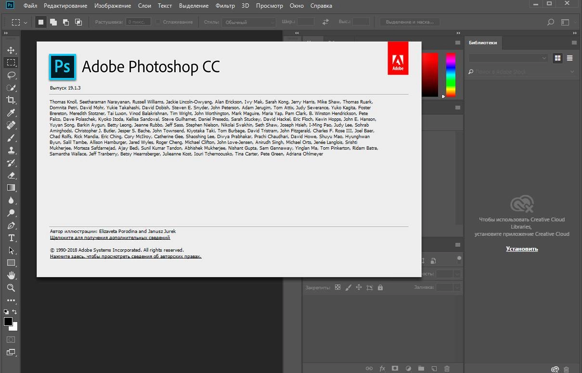Select the Lasso tool
The height and width of the screenshot is (373, 582).
pyautogui.click(x=11, y=75)
